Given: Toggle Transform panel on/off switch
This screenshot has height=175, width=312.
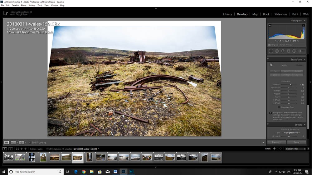Looking at the screenshot, I should pyautogui.click(x=268, y=59).
